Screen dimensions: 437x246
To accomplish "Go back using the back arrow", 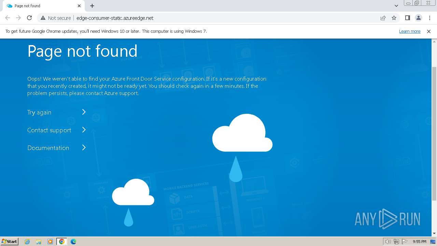I will 8,18.
